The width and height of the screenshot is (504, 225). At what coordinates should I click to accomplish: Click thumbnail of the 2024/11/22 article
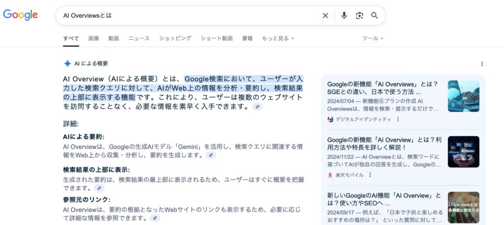coord(464,152)
